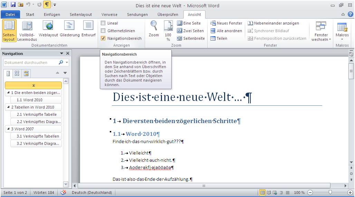
Task: Click Nebeneinander anzeigen
Action: click(x=273, y=23)
